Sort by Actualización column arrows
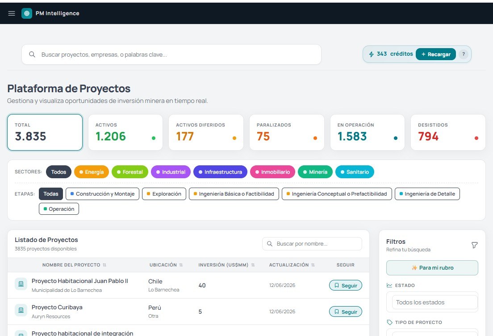Image resolution: width=493 pixels, height=336 pixels. [x=313, y=265]
